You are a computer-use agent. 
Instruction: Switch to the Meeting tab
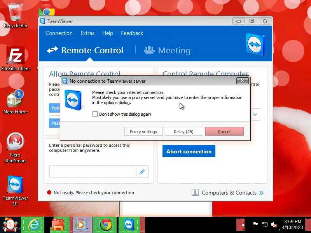click(x=167, y=50)
